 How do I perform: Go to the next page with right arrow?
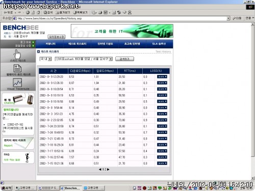(108, 170)
